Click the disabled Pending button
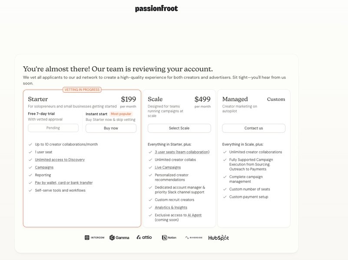This screenshot has width=348, height=260. coord(53,128)
